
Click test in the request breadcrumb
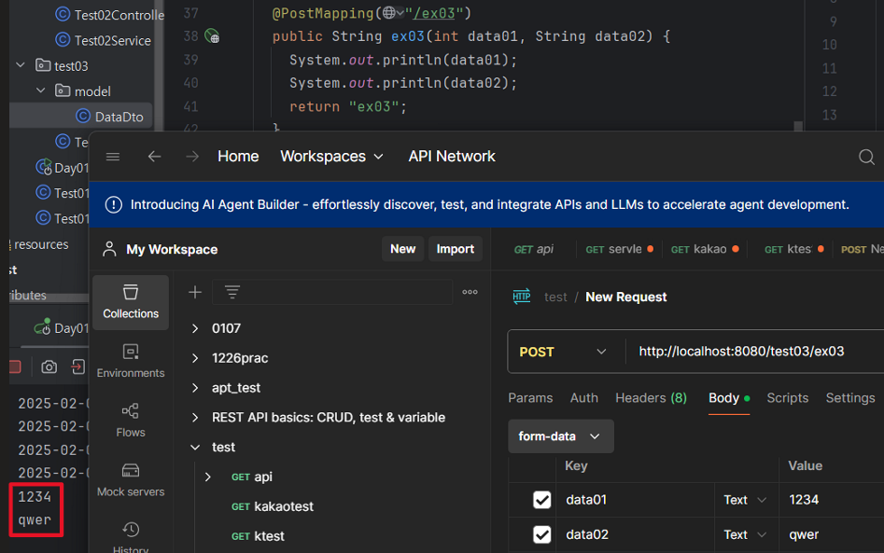point(555,297)
